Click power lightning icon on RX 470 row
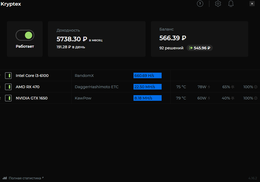The width and height of the screenshot is (260, 182). 209,87
